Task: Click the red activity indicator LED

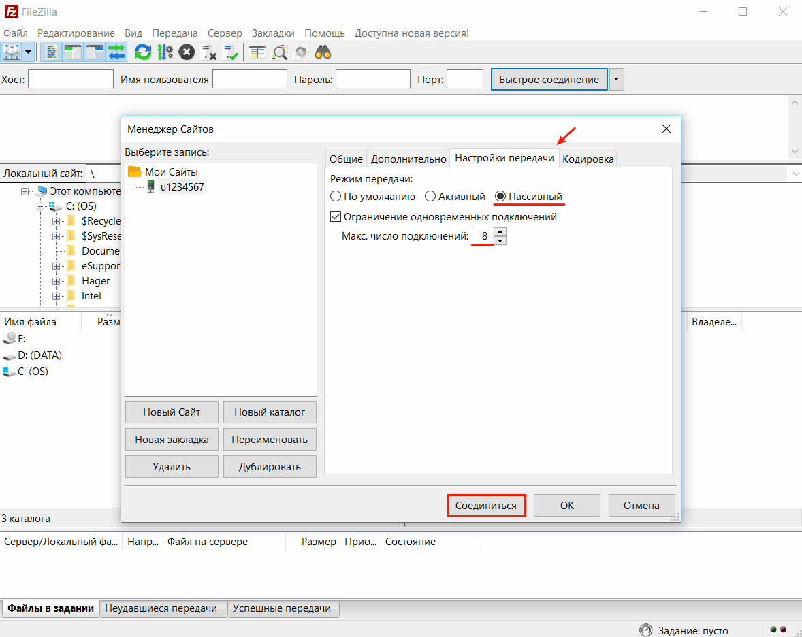Action: [x=782, y=630]
